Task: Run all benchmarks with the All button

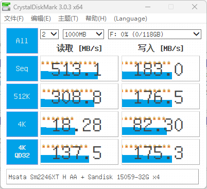Action: click(22, 41)
